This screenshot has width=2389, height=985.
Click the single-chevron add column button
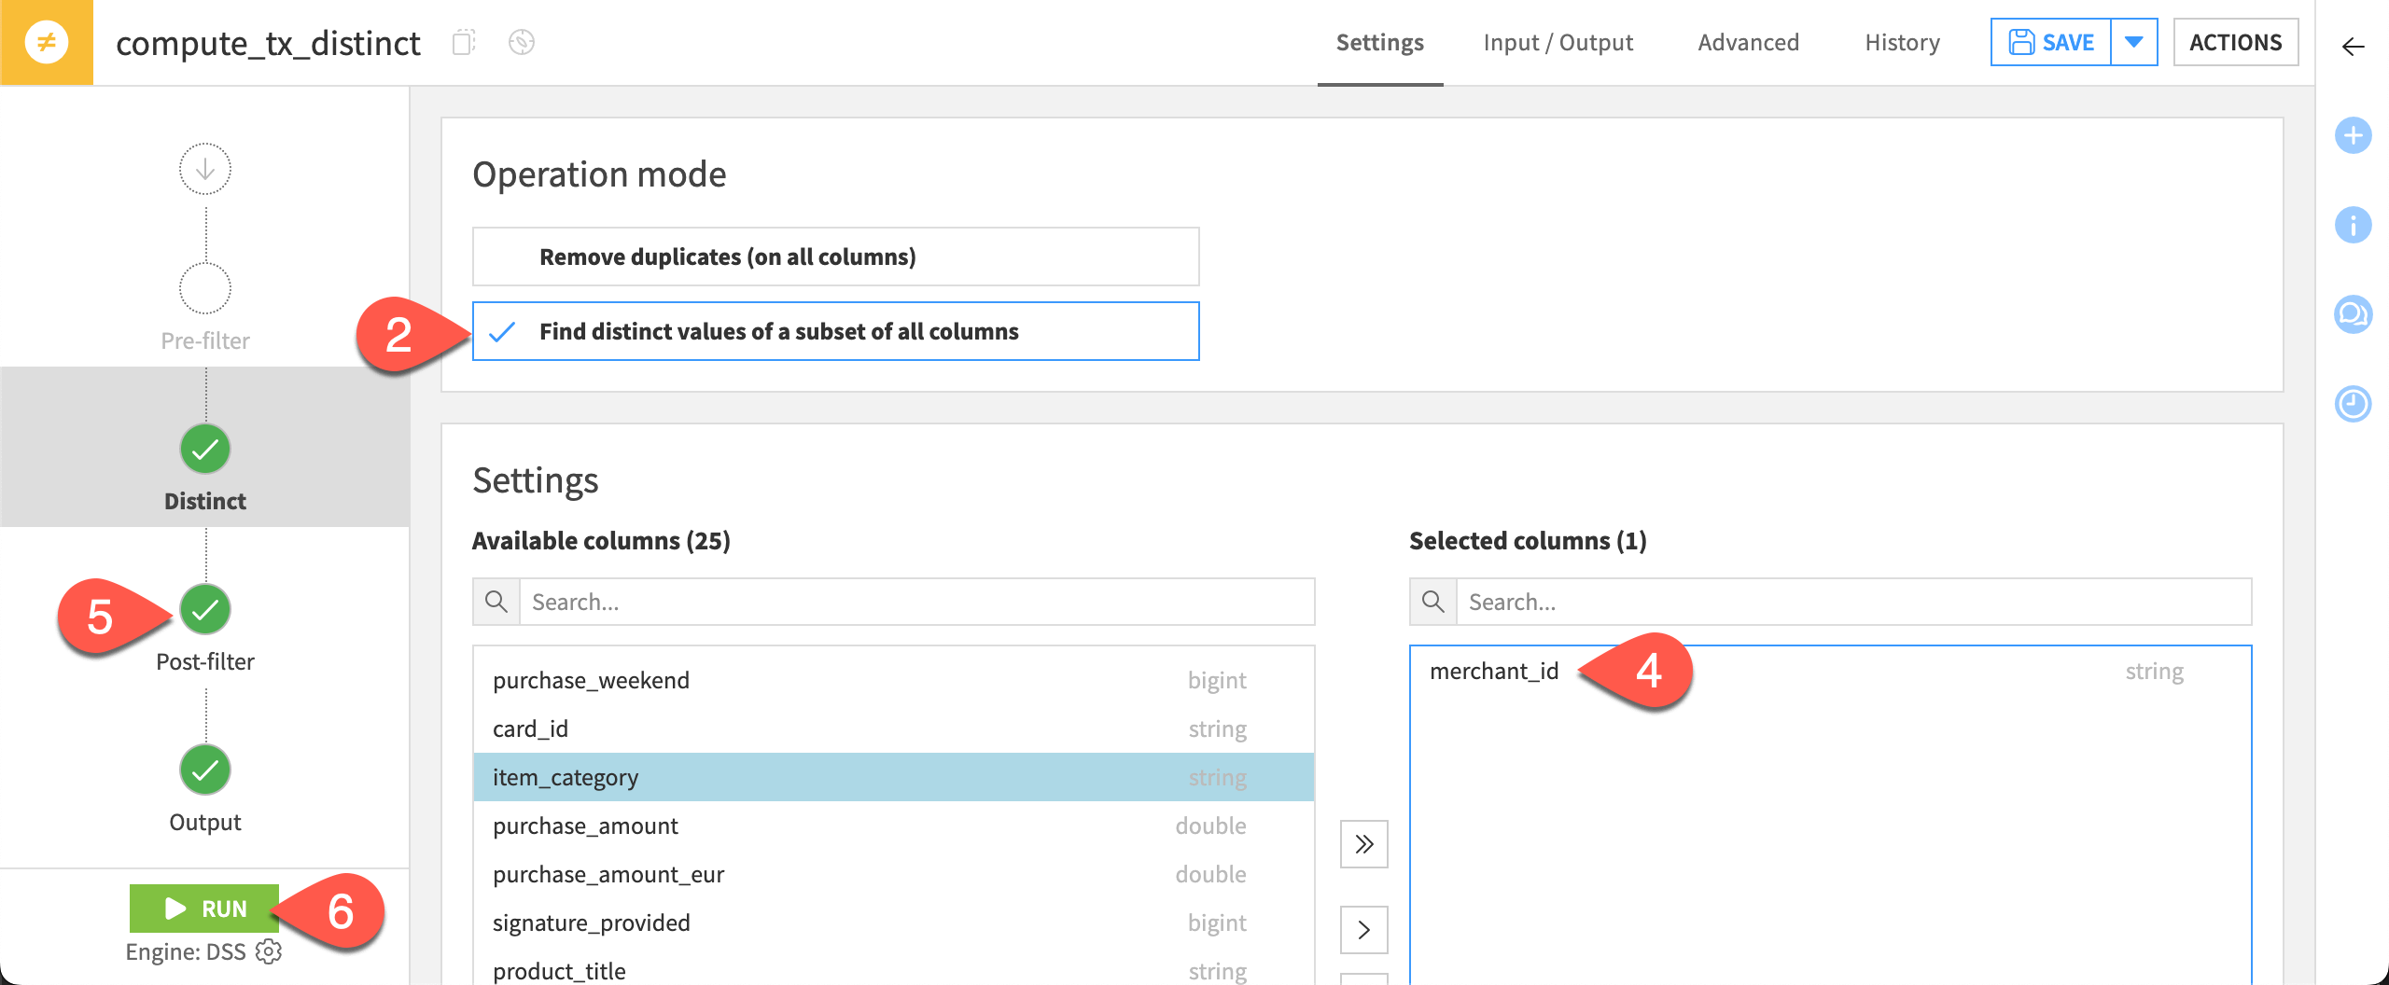pos(1364,930)
